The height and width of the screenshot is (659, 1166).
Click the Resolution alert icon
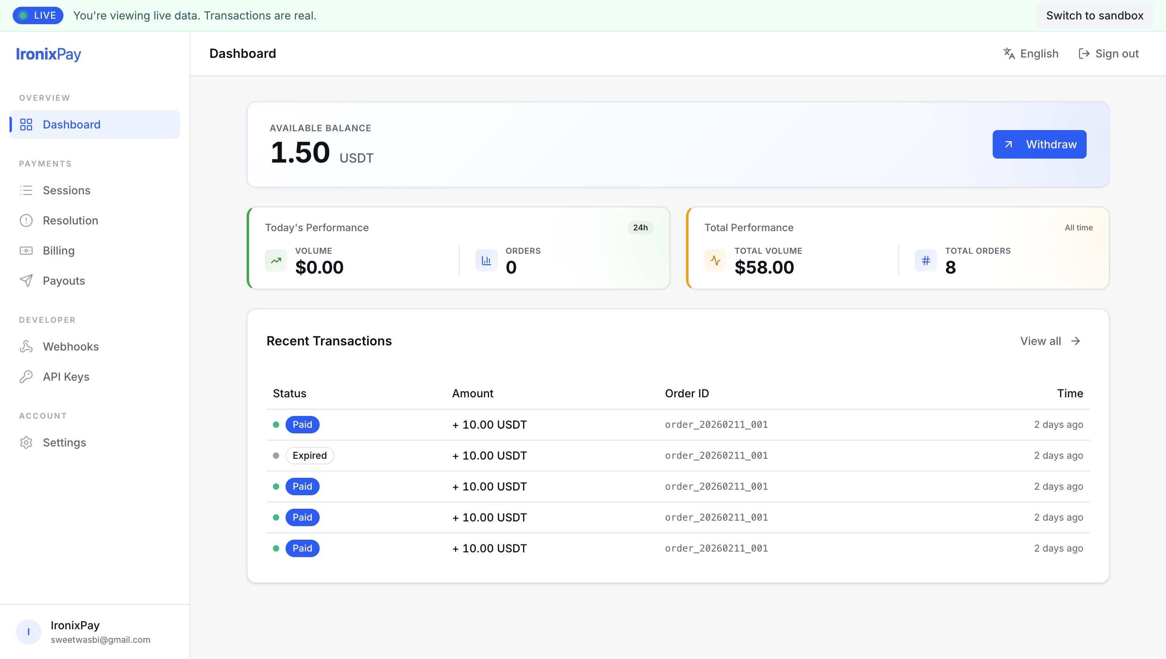pyautogui.click(x=26, y=220)
